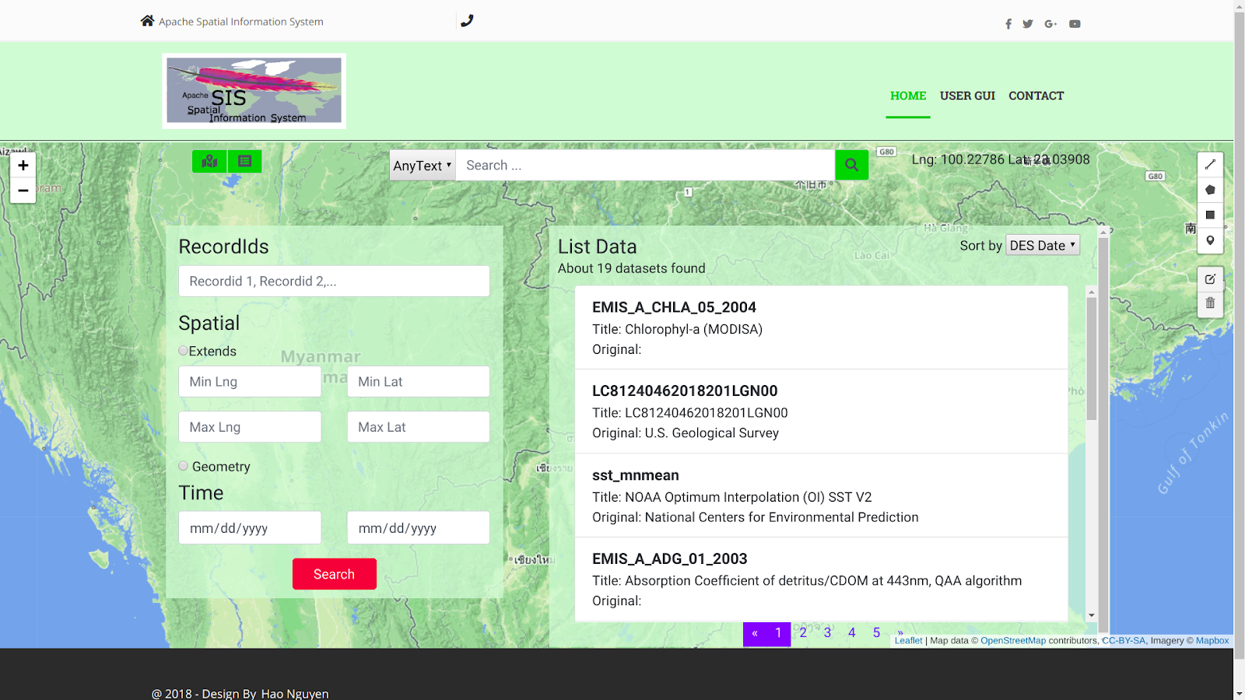This screenshot has height=700, width=1245.
Task: Focus the main Search text field
Action: 645,165
